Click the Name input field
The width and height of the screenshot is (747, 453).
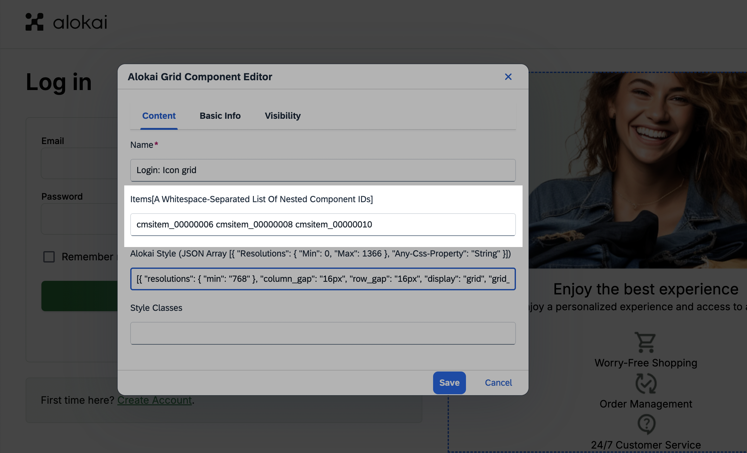323,170
